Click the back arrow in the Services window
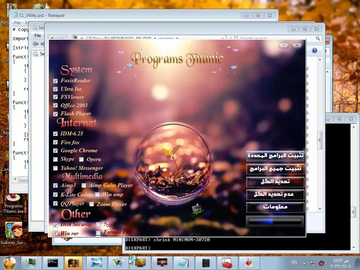 click(36, 44)
